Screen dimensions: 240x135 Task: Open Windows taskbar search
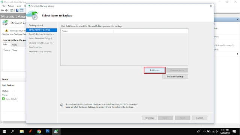coord(13,131)
